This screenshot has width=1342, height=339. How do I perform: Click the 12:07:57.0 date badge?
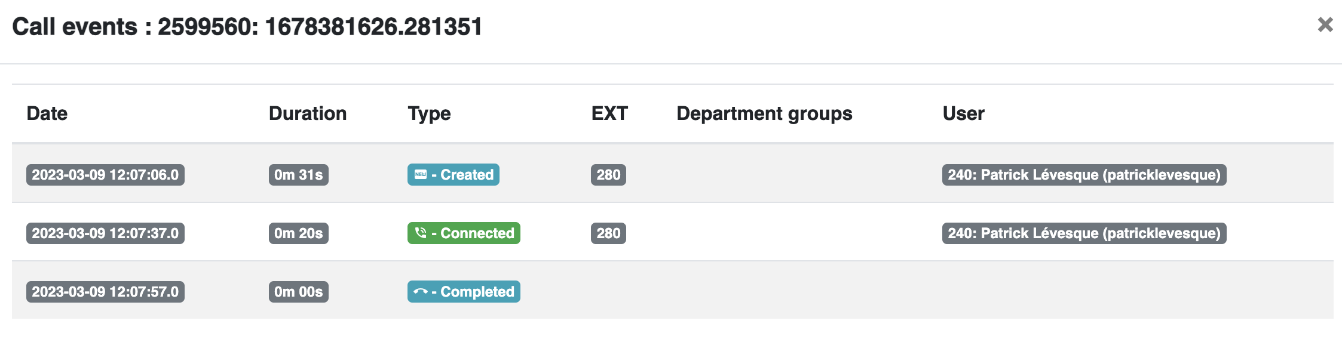[105, 292]
